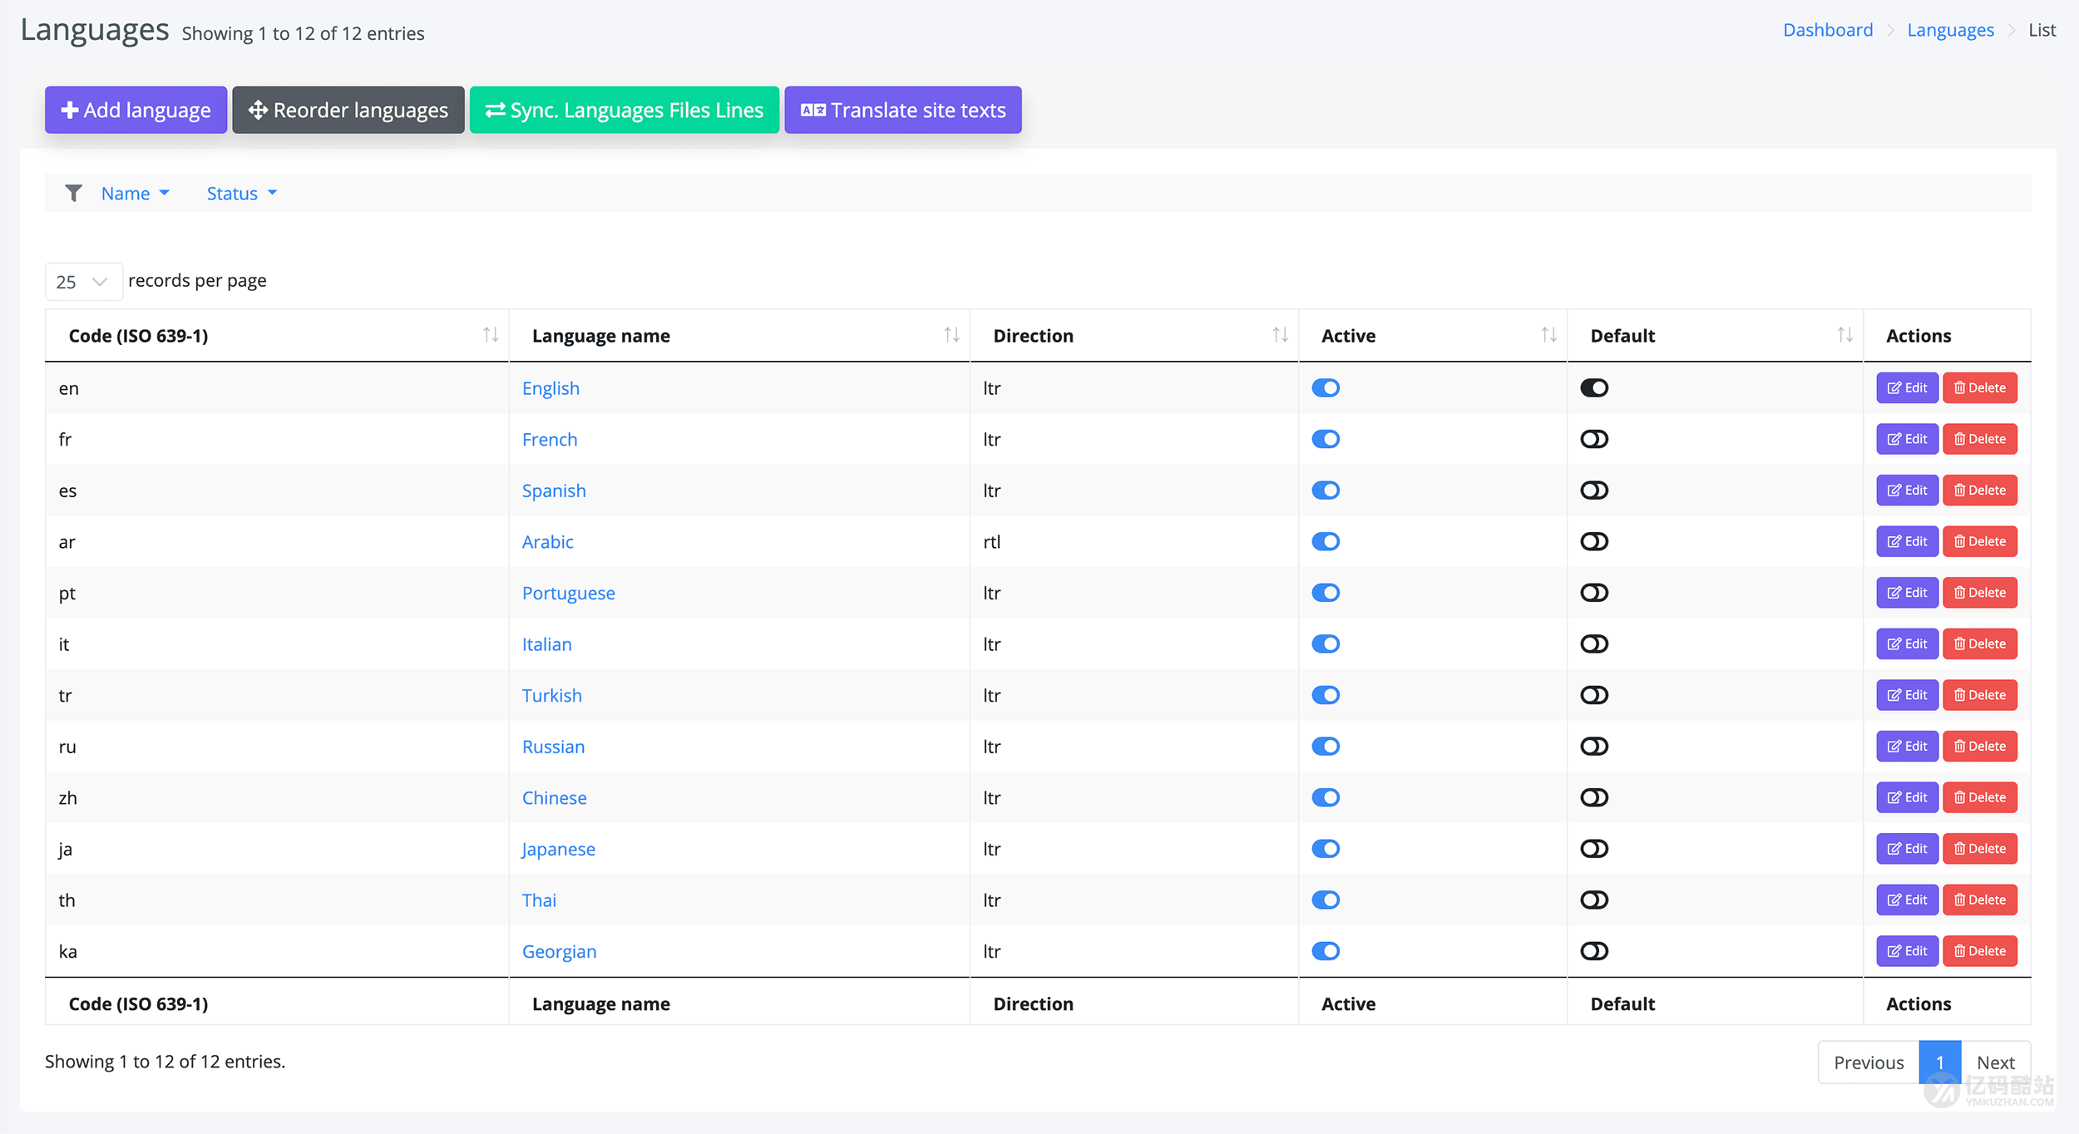Open the Name filter dropdown

tap(135, 193)
